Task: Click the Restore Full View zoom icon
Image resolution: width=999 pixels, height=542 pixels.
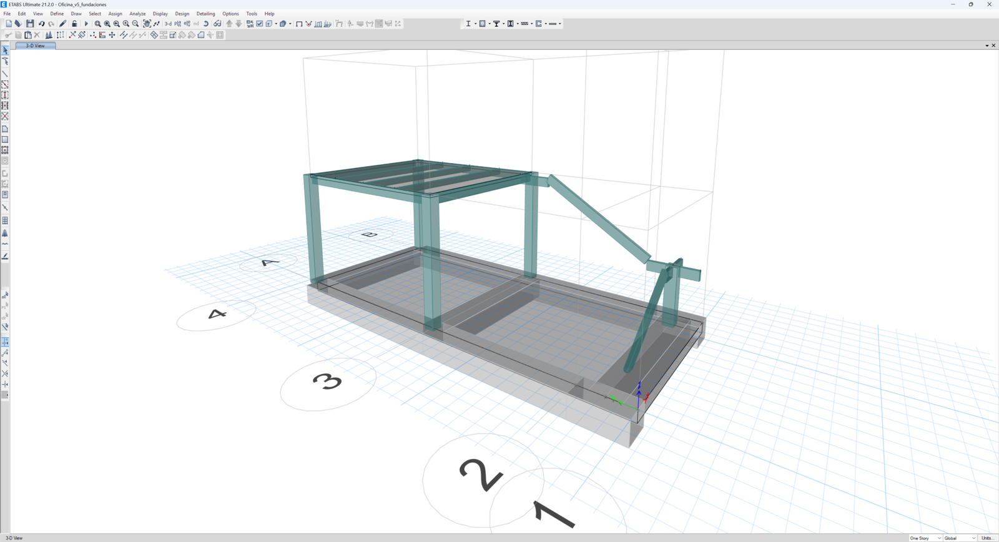Action: coord(107,24)
